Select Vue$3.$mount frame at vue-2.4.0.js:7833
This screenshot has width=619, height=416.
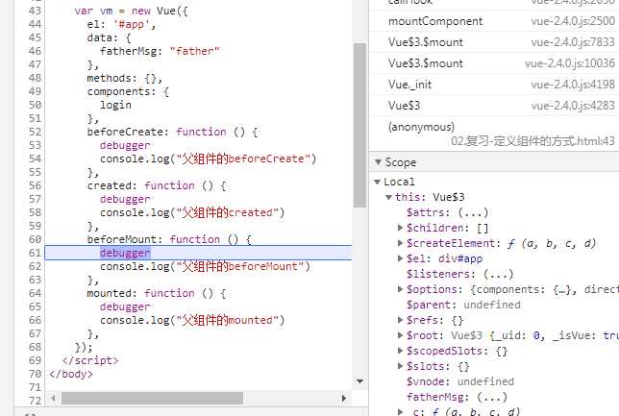point(494,42)
